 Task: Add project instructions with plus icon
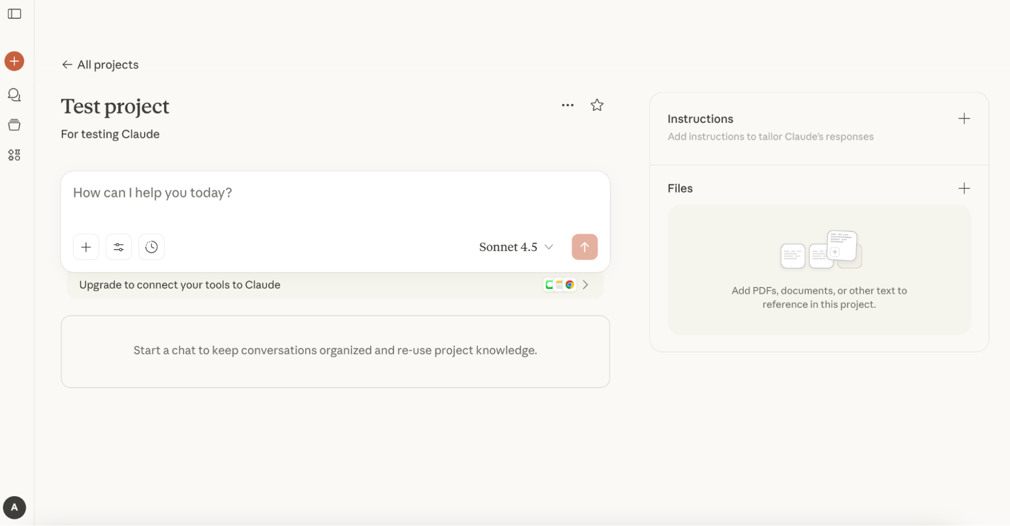pos(964,119)
